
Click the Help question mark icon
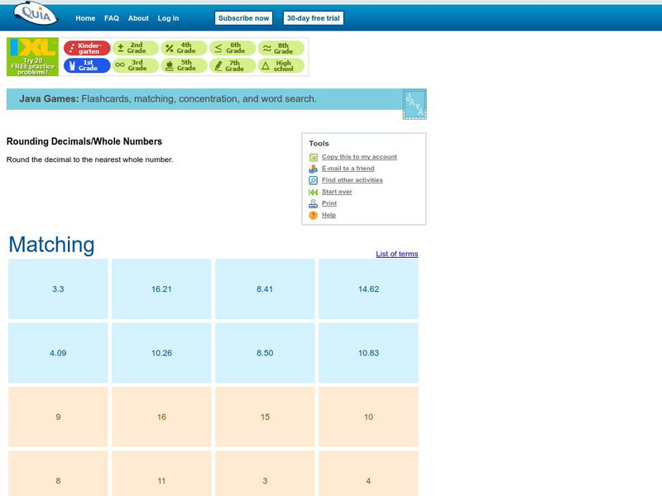click(313, 215)
